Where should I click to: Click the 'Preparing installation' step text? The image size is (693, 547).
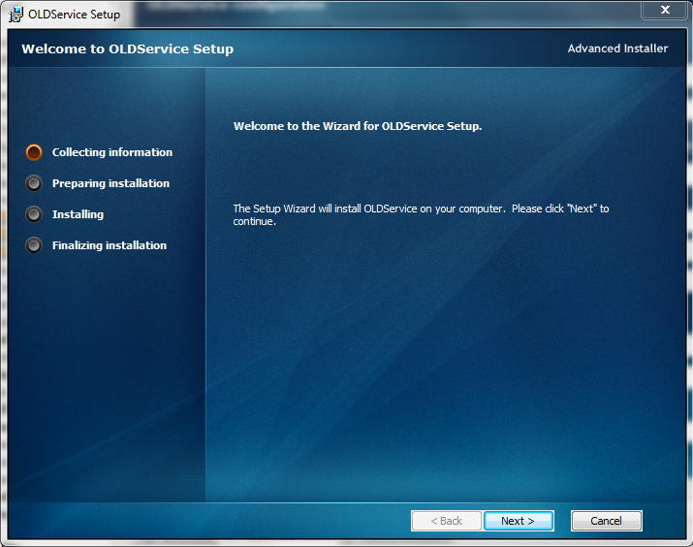tap(110, 183)
